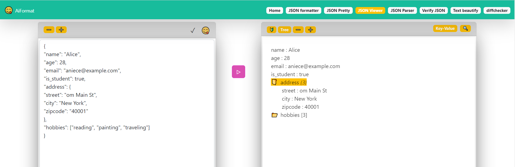The image size is (515, 167).
Task: Click the smiley face in editor toolbar
Action: 206,30
